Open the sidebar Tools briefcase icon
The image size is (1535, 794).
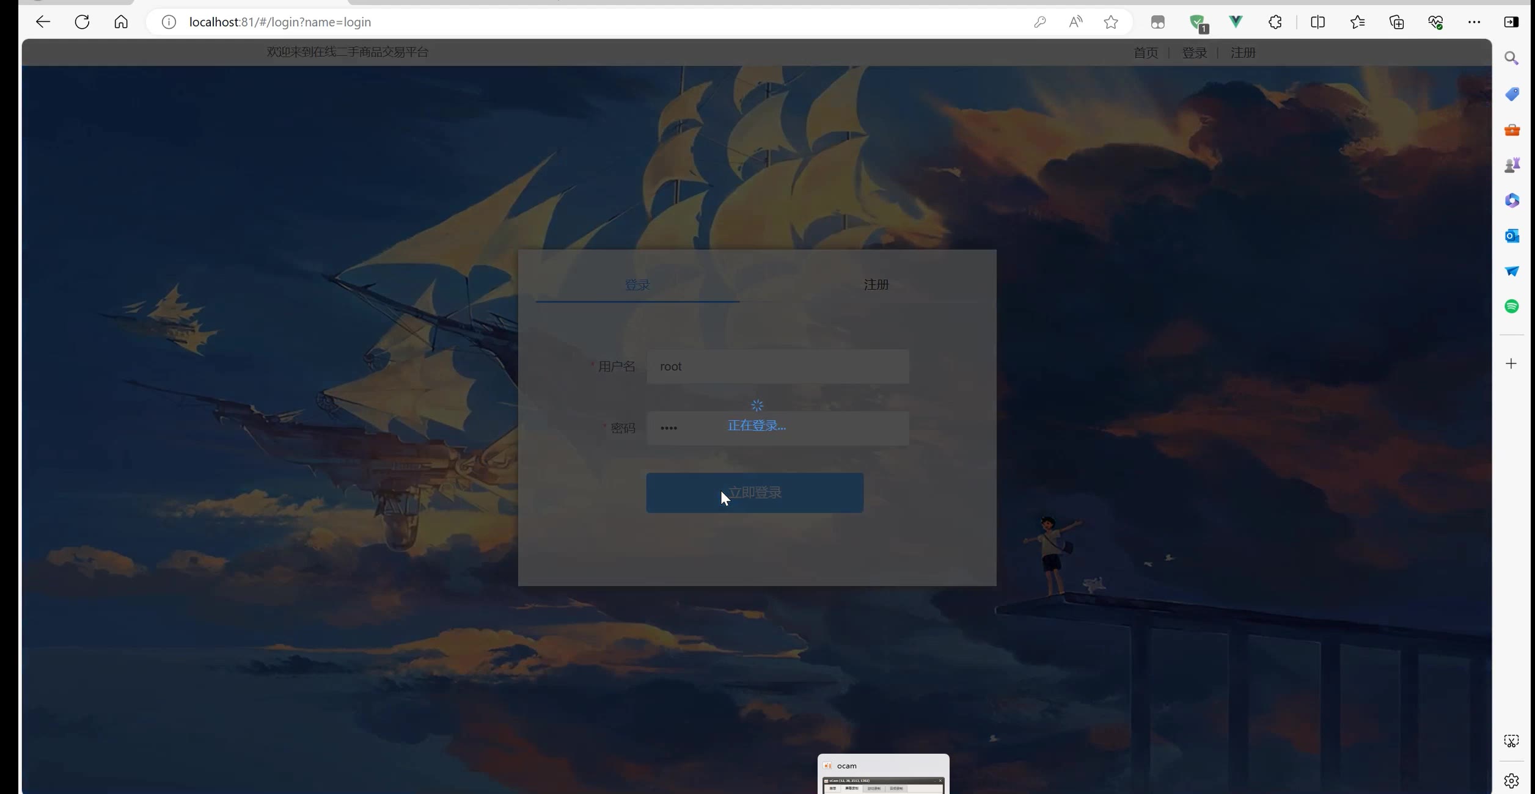click(x=1512, y=129)
